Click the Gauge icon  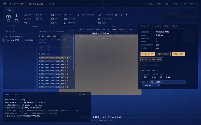116,15
